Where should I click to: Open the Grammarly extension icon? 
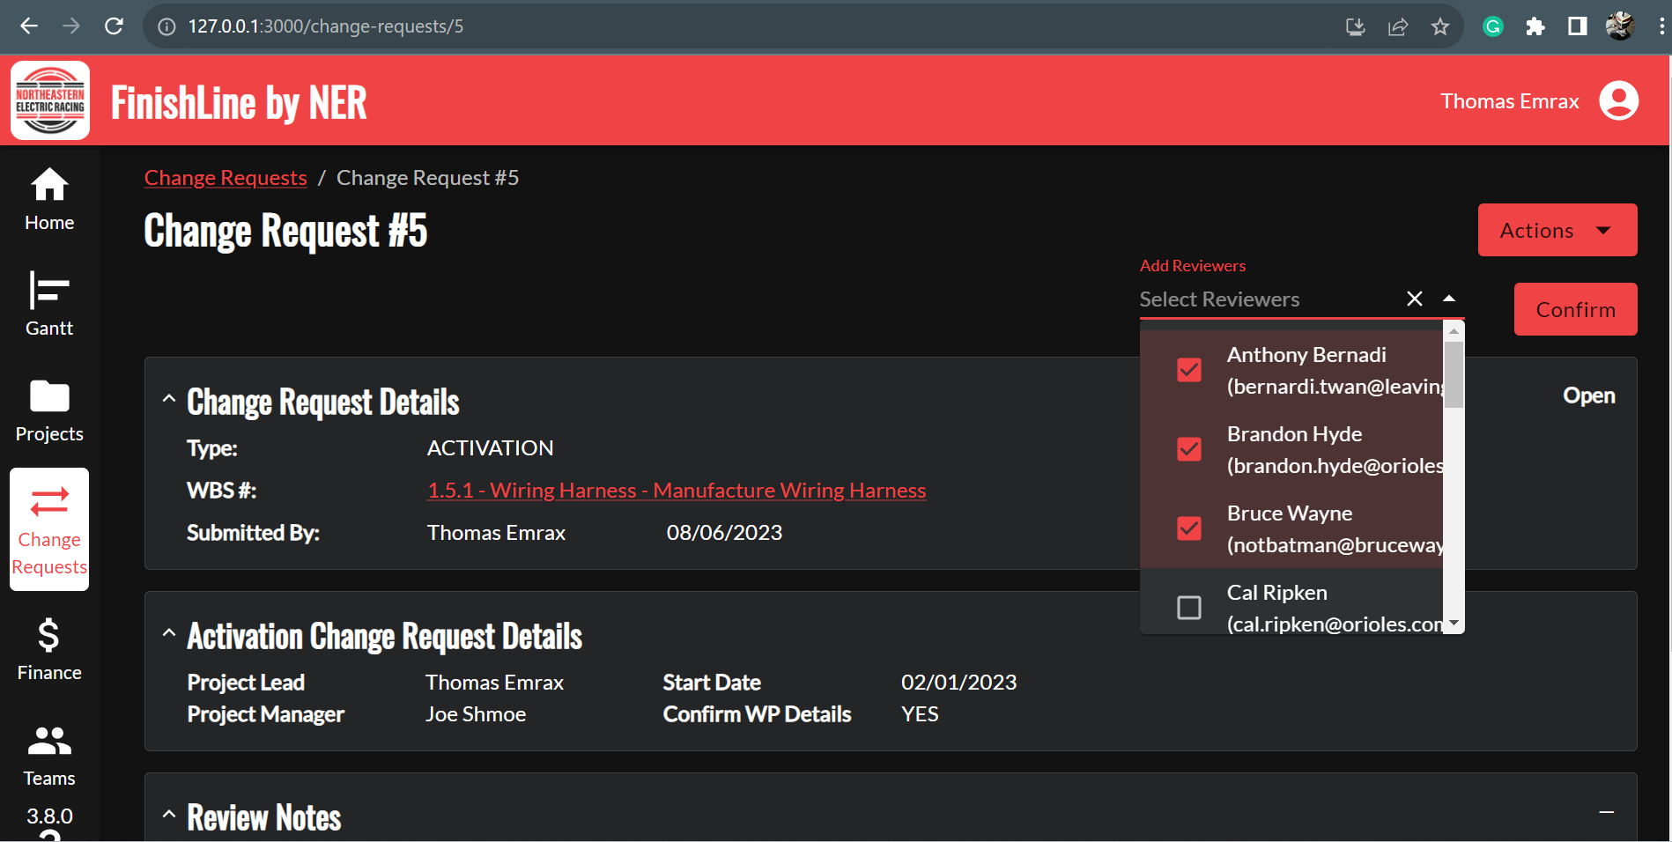(x=1493, y=26)
